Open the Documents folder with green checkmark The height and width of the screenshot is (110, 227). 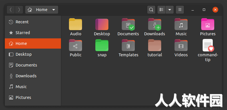128,24
